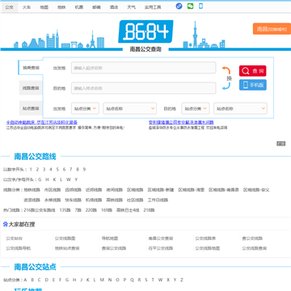Select station category letter Q
The height and width of the screenshot is (291, 291).
[x=132, y=280]
